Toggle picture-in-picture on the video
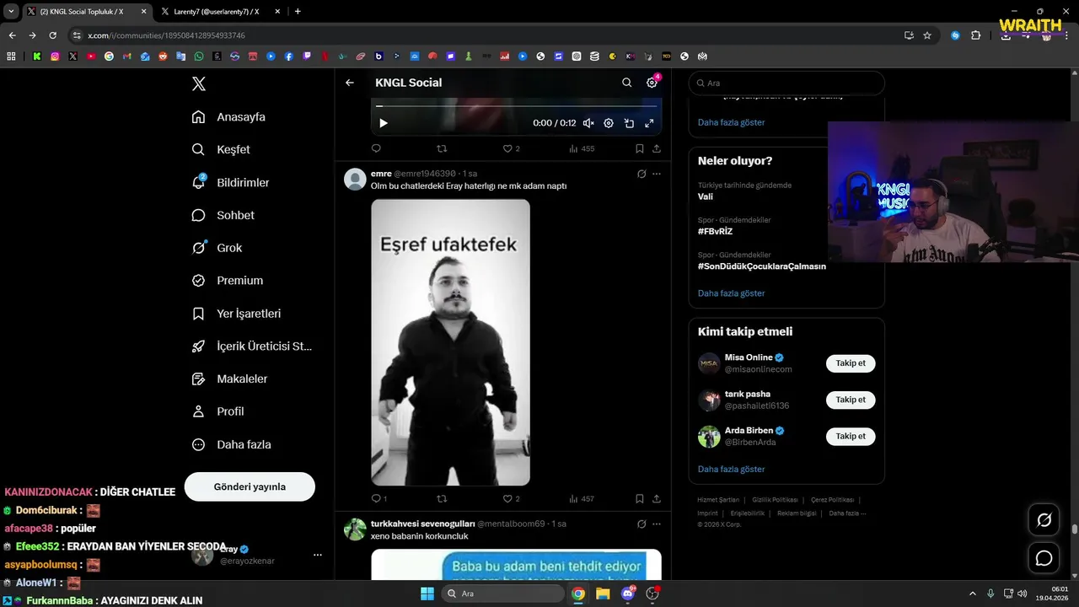Image resolution: width=1079 pixels, height=607 pixels. 629,123
